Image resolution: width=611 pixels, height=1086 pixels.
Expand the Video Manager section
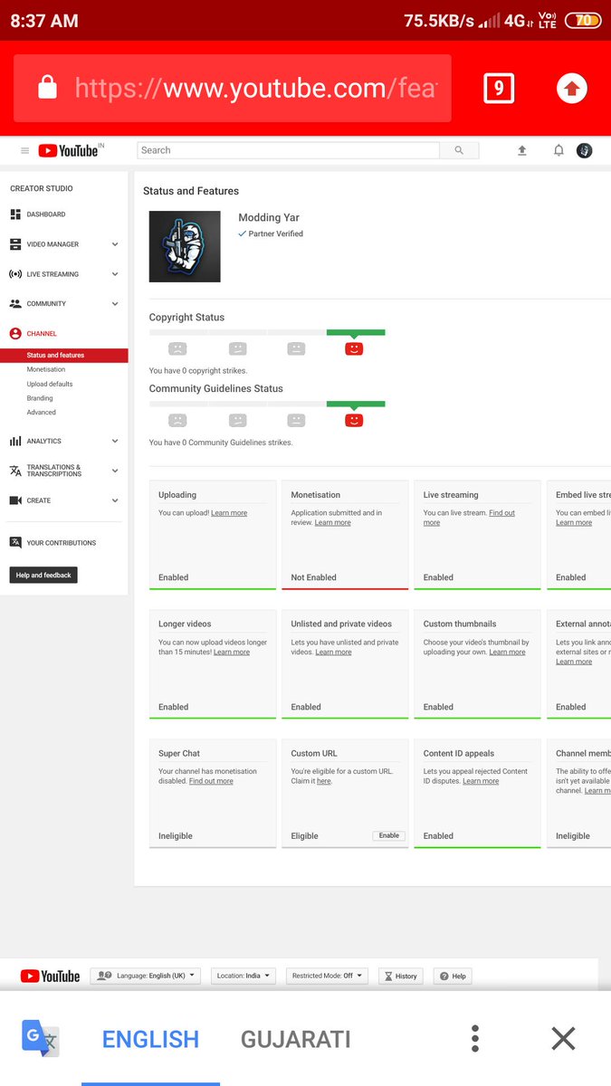[x=115, y=244]
